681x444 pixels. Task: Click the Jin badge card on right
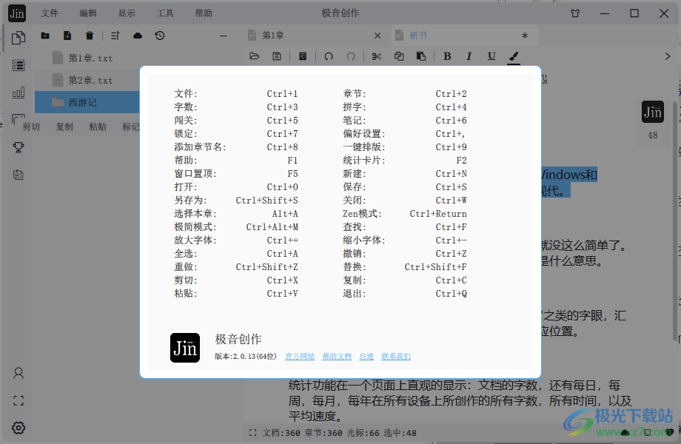point(653,112)
